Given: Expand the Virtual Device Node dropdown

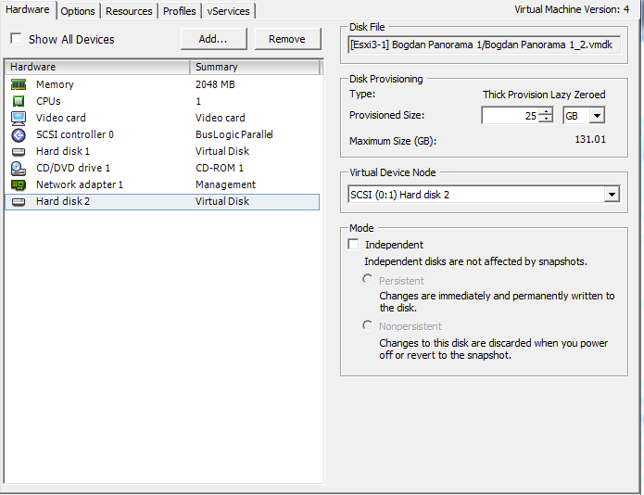Looking at the screenshot, I should 611,195.
